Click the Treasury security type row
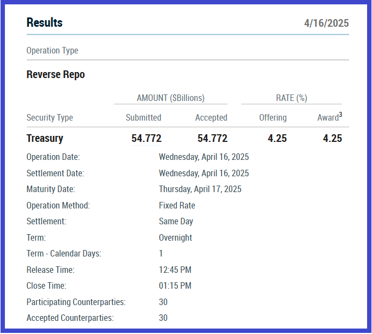372x334 pixels. point(45,139)
